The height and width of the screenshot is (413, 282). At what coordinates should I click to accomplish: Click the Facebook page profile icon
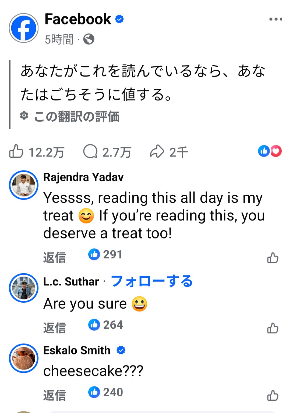tap(24, 28)
